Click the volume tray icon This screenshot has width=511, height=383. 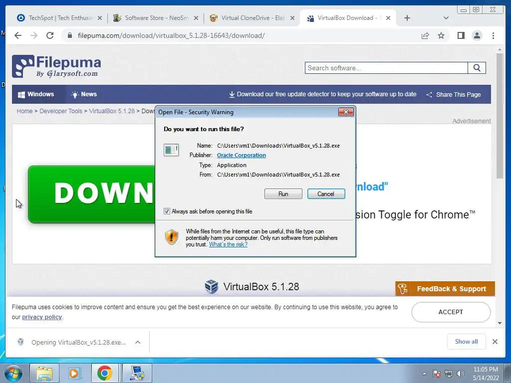tap(461, 374)
